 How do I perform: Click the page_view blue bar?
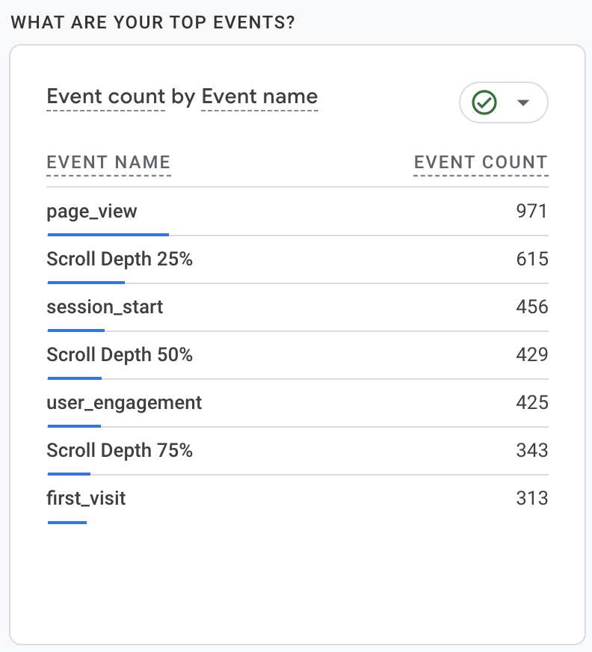point(108,234)
